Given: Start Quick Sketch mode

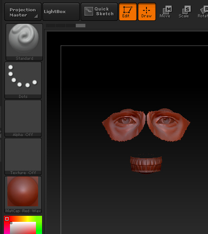Looking at the screenshot, I should click(x=99, y=12).
